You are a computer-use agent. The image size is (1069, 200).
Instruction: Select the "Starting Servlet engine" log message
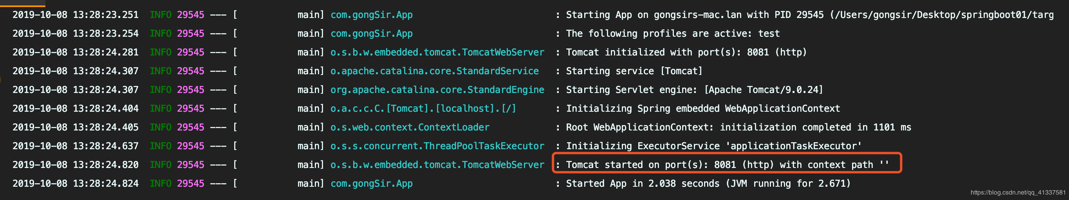pos(694,90)
